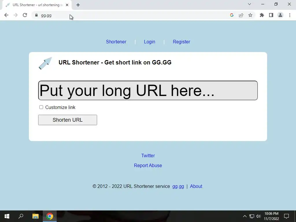Viewport: 296px width, 222px height.
Task: Open the Extensions puzzle icon
Action: pos(262,15)
